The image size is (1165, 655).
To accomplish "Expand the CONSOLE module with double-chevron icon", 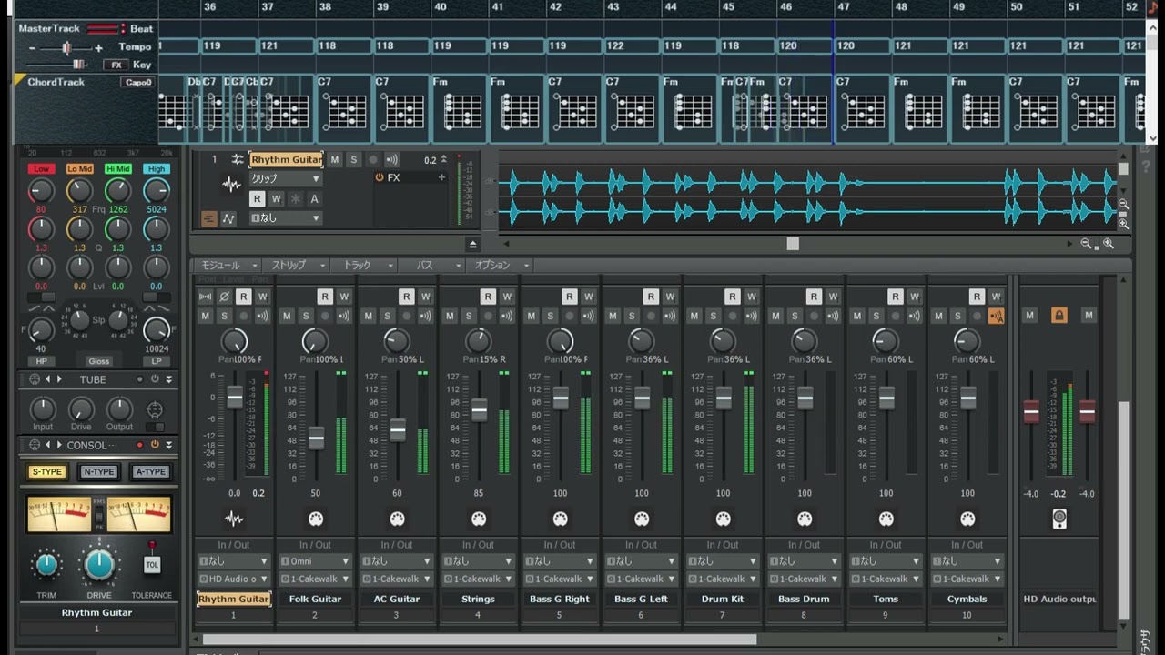I will [168, 445].
